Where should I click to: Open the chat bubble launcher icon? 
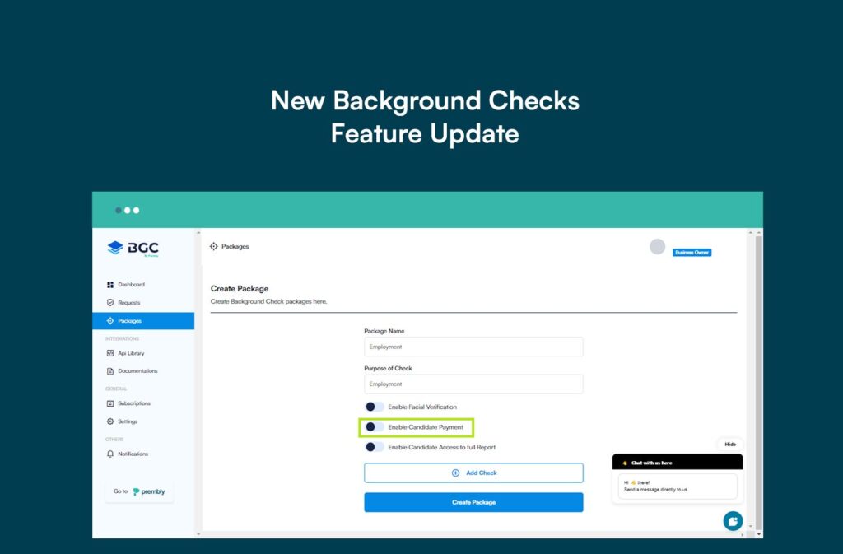(733, 521)
